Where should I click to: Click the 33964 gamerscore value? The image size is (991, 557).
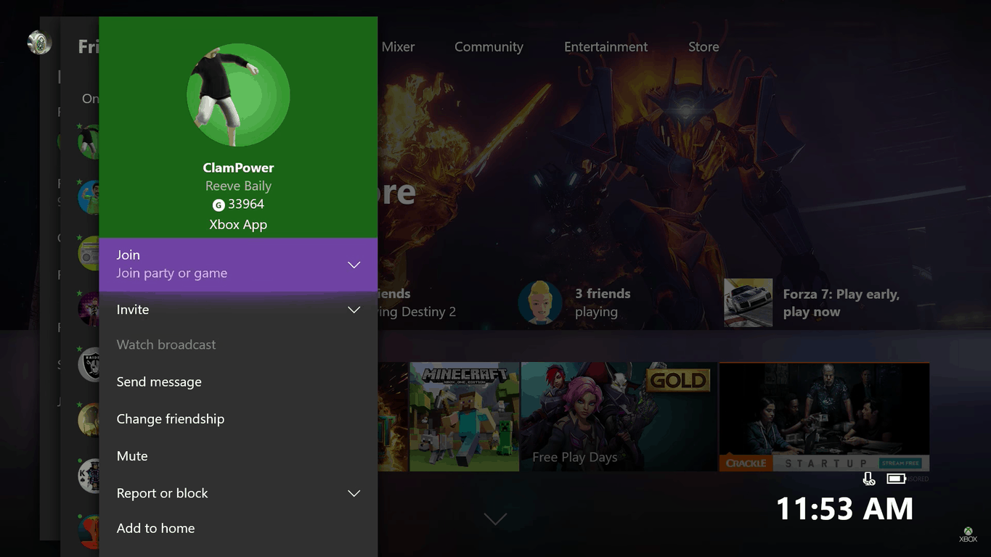246,205
